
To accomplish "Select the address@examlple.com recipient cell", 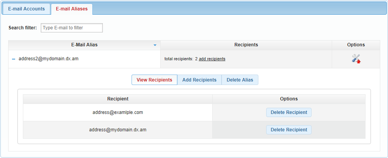I will (x=118, y=112).
